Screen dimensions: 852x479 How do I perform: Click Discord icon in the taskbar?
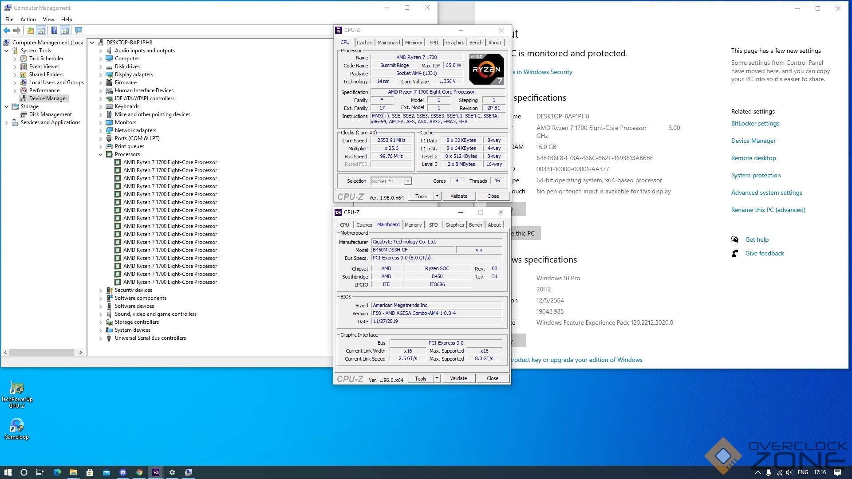coord(123,472)
